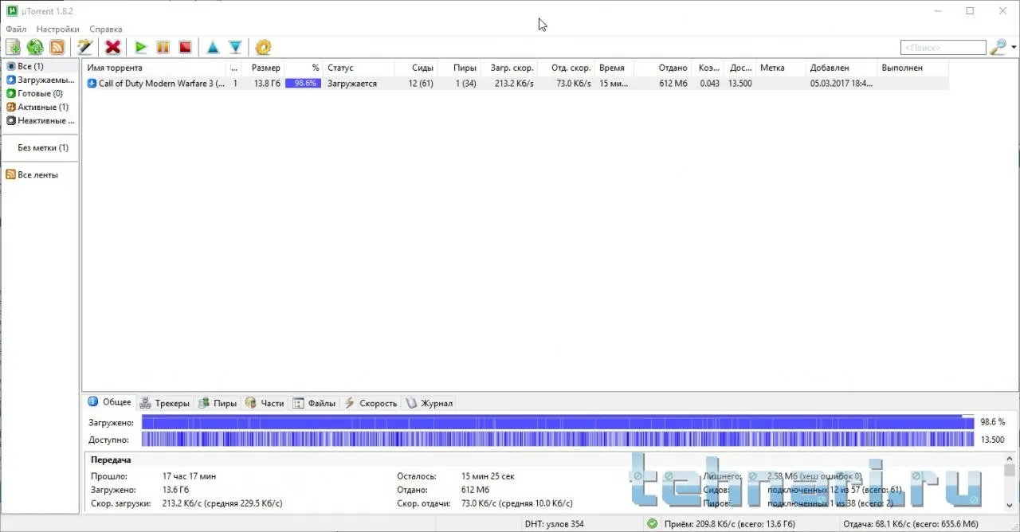Switch to the Пиры tab

(x=218, y=403)
